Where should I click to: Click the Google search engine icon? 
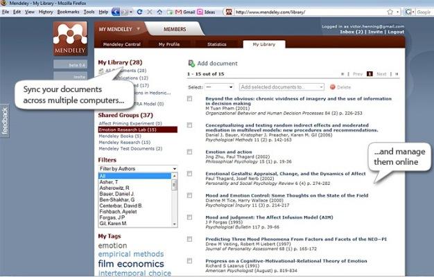[x=408, y=12]
